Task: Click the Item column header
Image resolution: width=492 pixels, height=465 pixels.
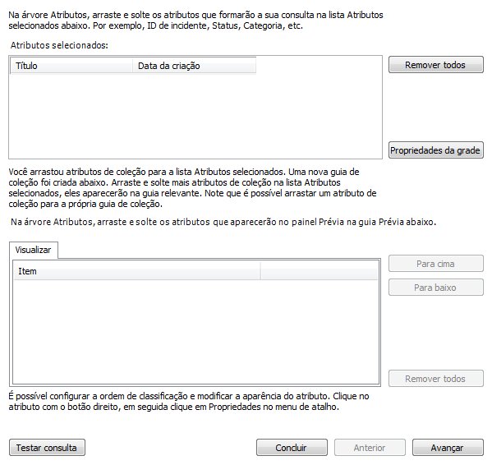Action: coord(137,271)
